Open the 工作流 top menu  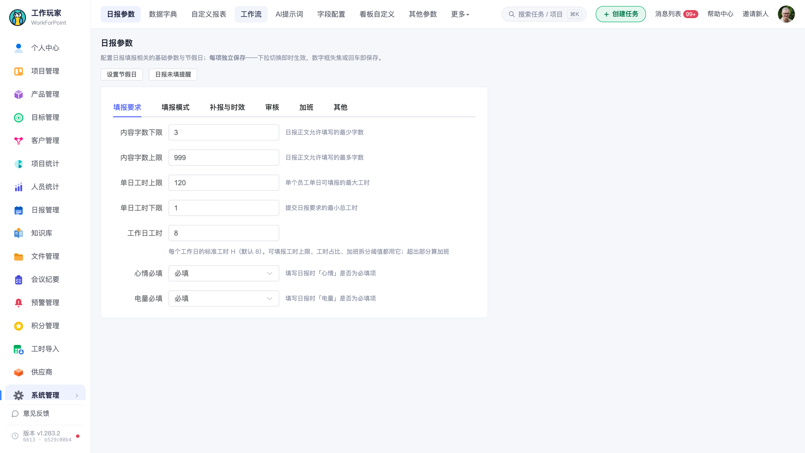[251, 14]
